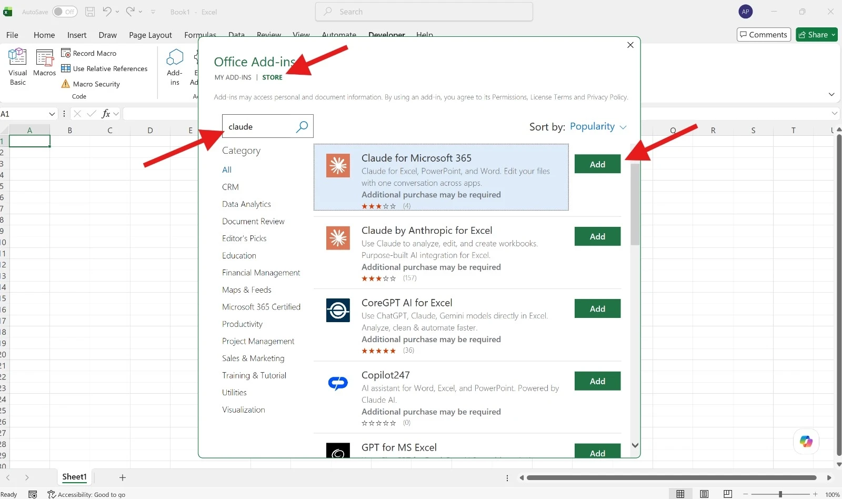Click the add-in search magnifier icon
This screenshot has height=499, width=842.
[302, 126]
